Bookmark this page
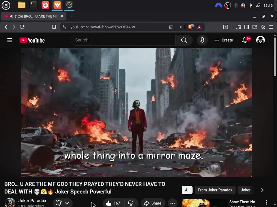Viewport: 277px width, 207px height. (54, 27)
